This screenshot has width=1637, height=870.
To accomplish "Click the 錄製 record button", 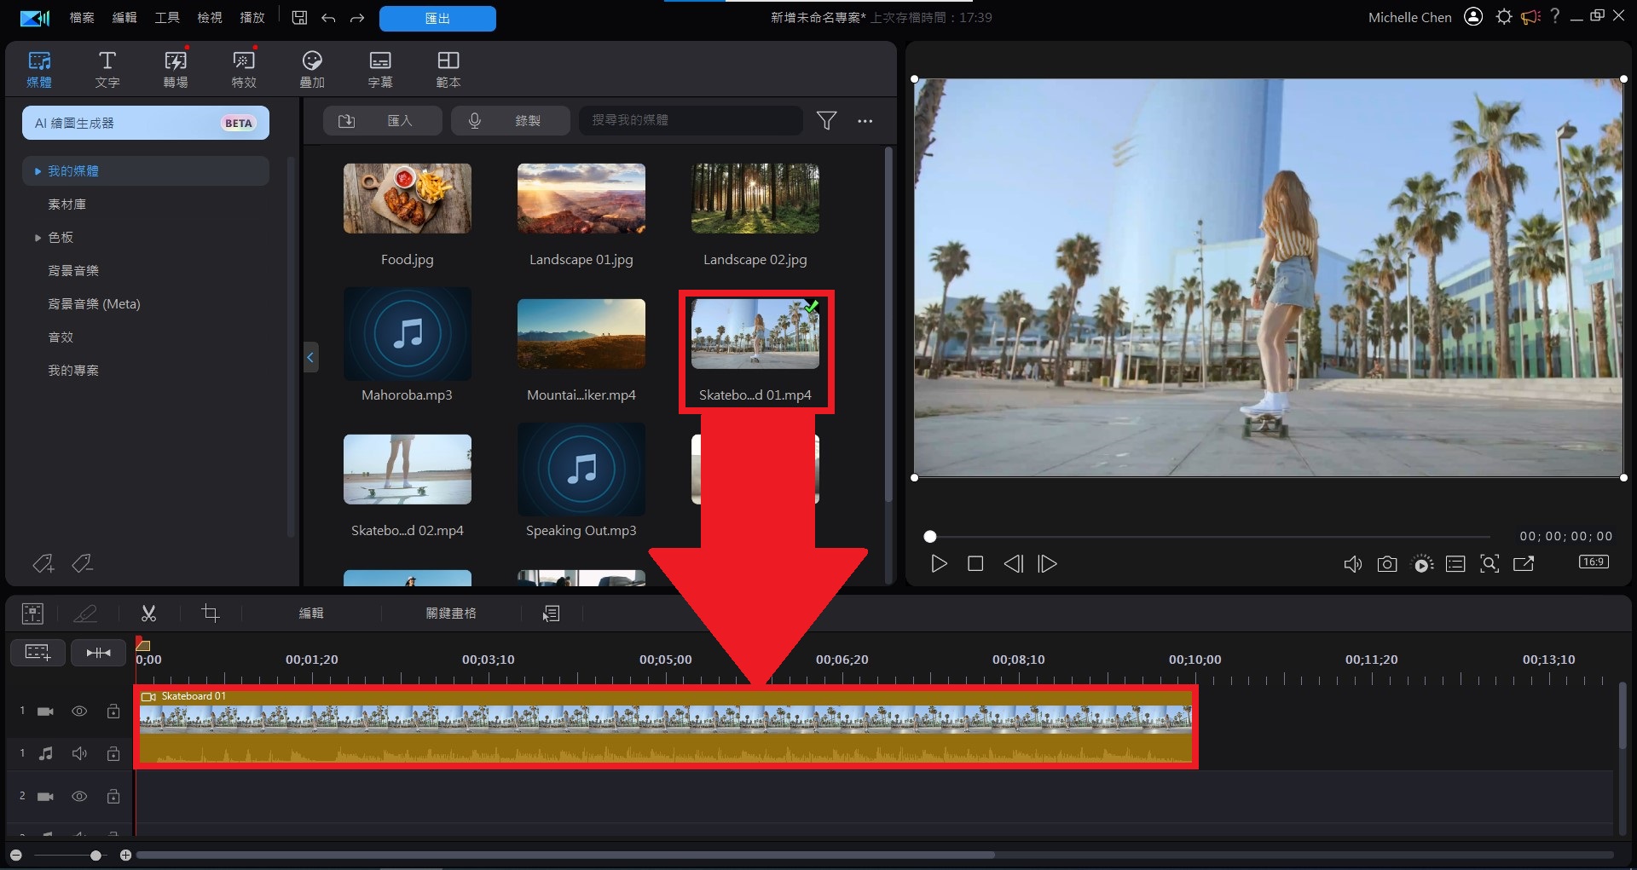I will click(x=510, y=121).
